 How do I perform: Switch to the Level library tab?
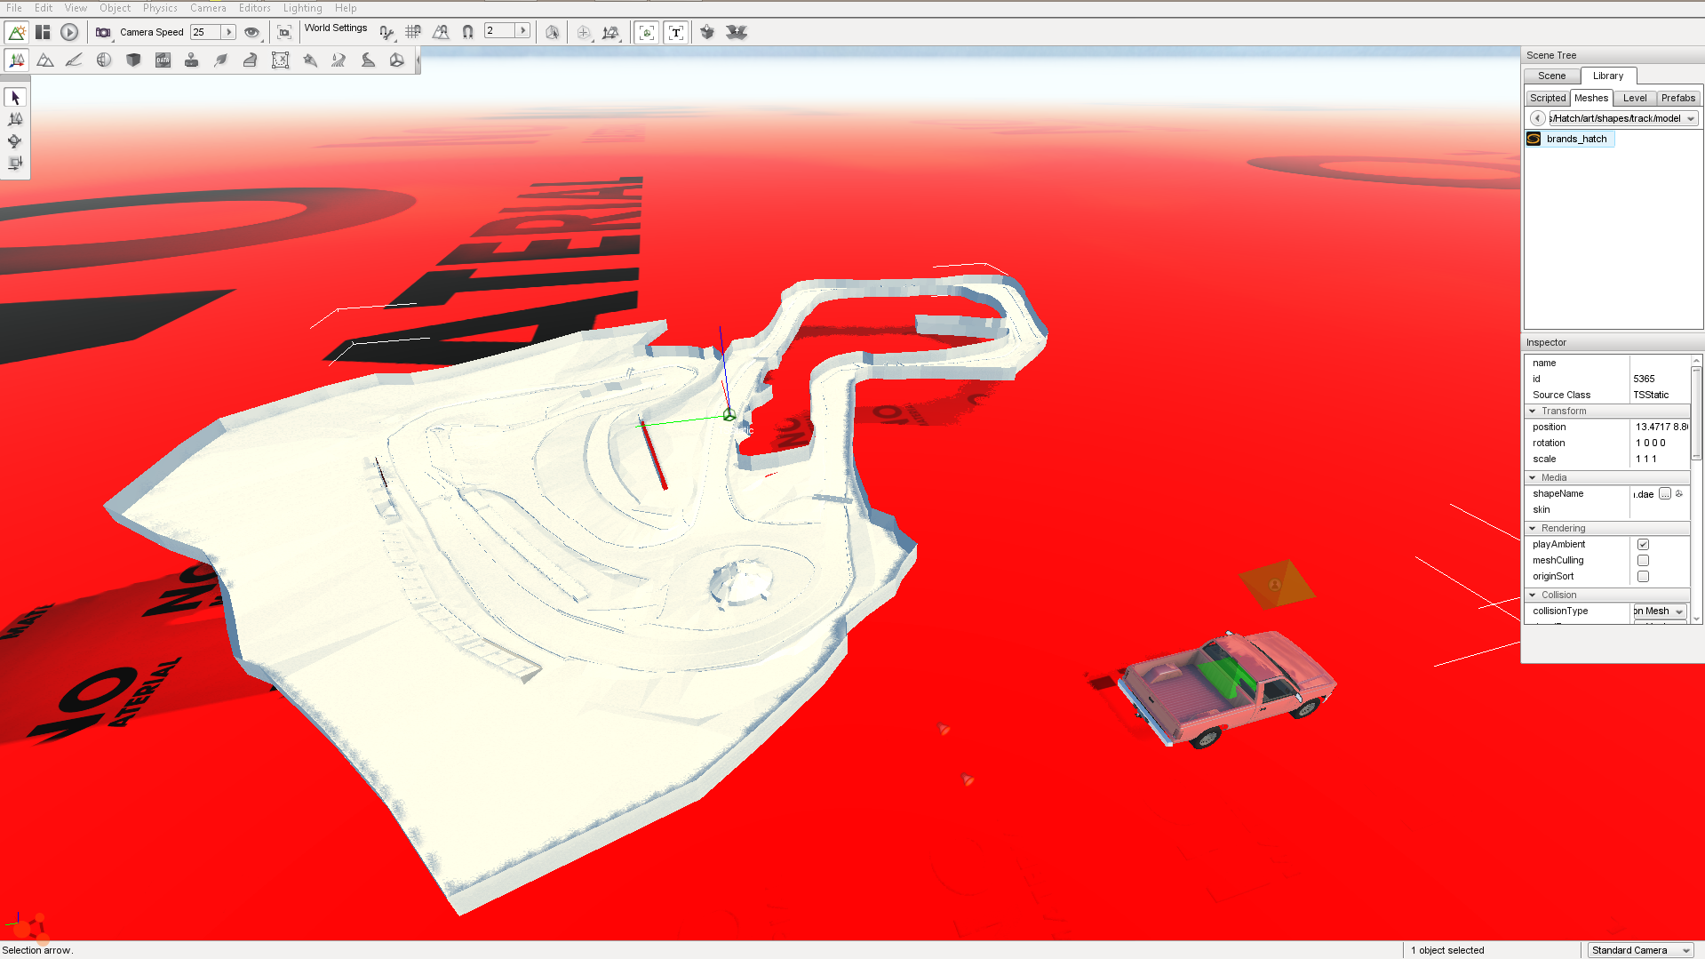tap(1635, 99)
